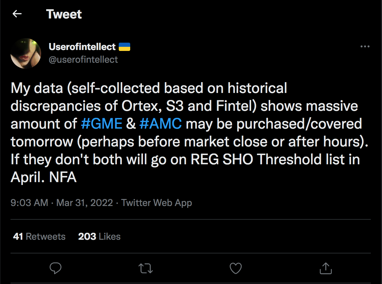Click the Userofintellect display name
Viewport: 382px width, 284px height.
(x=82, y=47)
